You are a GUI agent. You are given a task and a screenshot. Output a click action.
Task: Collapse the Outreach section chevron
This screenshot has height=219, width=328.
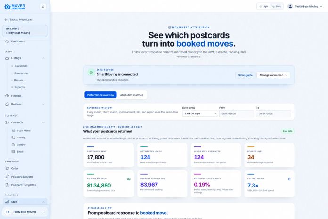coord(43,122)
